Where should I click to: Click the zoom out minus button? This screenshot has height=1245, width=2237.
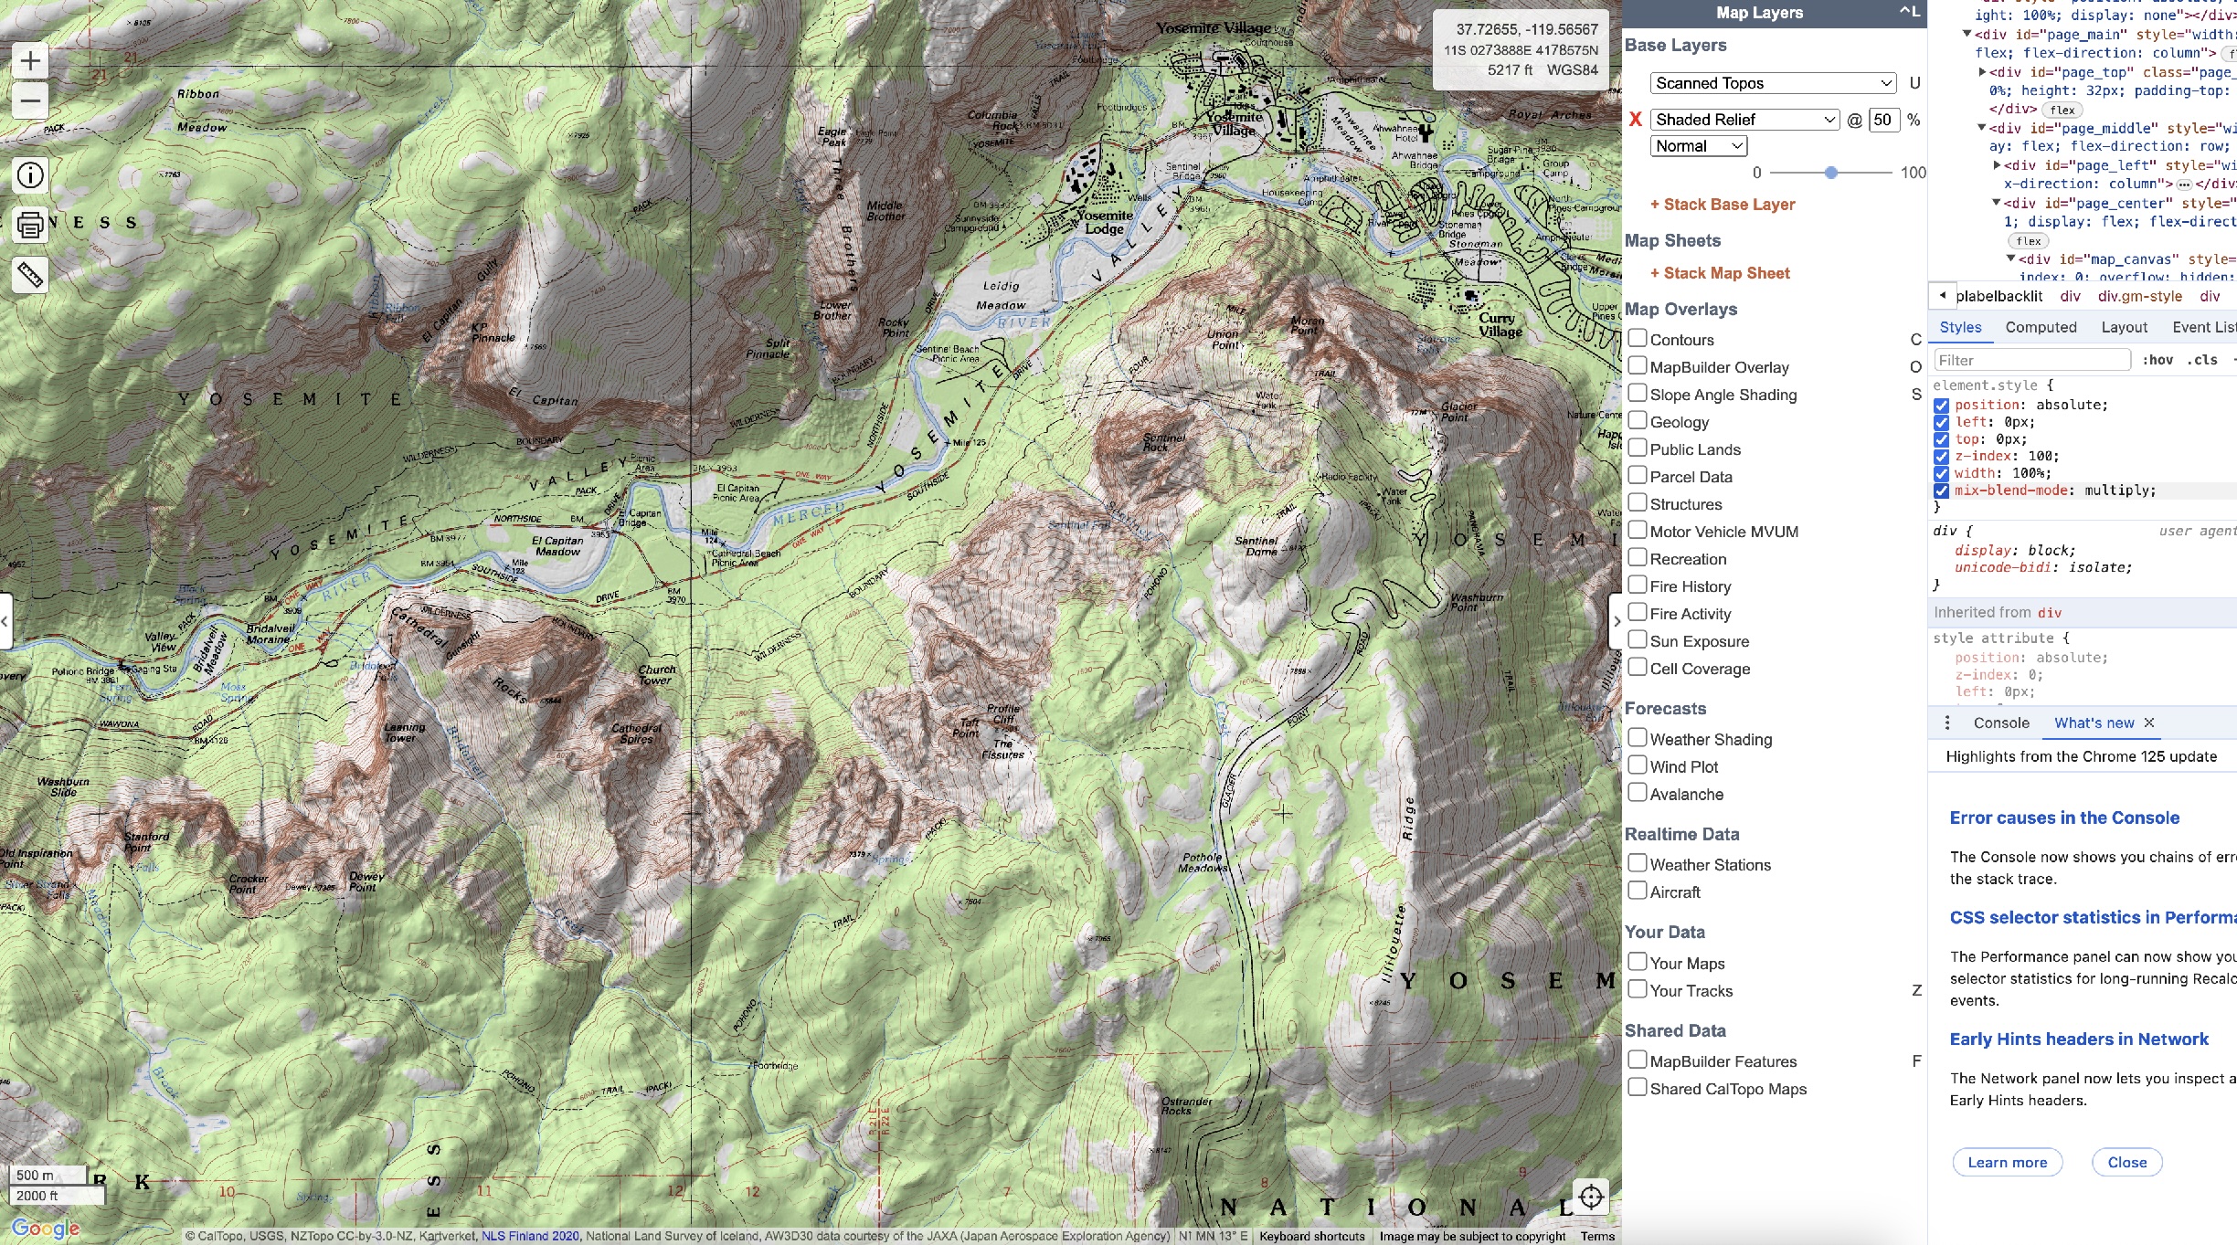click(x=29, y=100)
